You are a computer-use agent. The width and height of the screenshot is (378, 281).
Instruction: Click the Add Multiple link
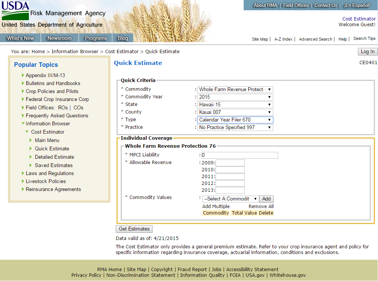point(216,207)
